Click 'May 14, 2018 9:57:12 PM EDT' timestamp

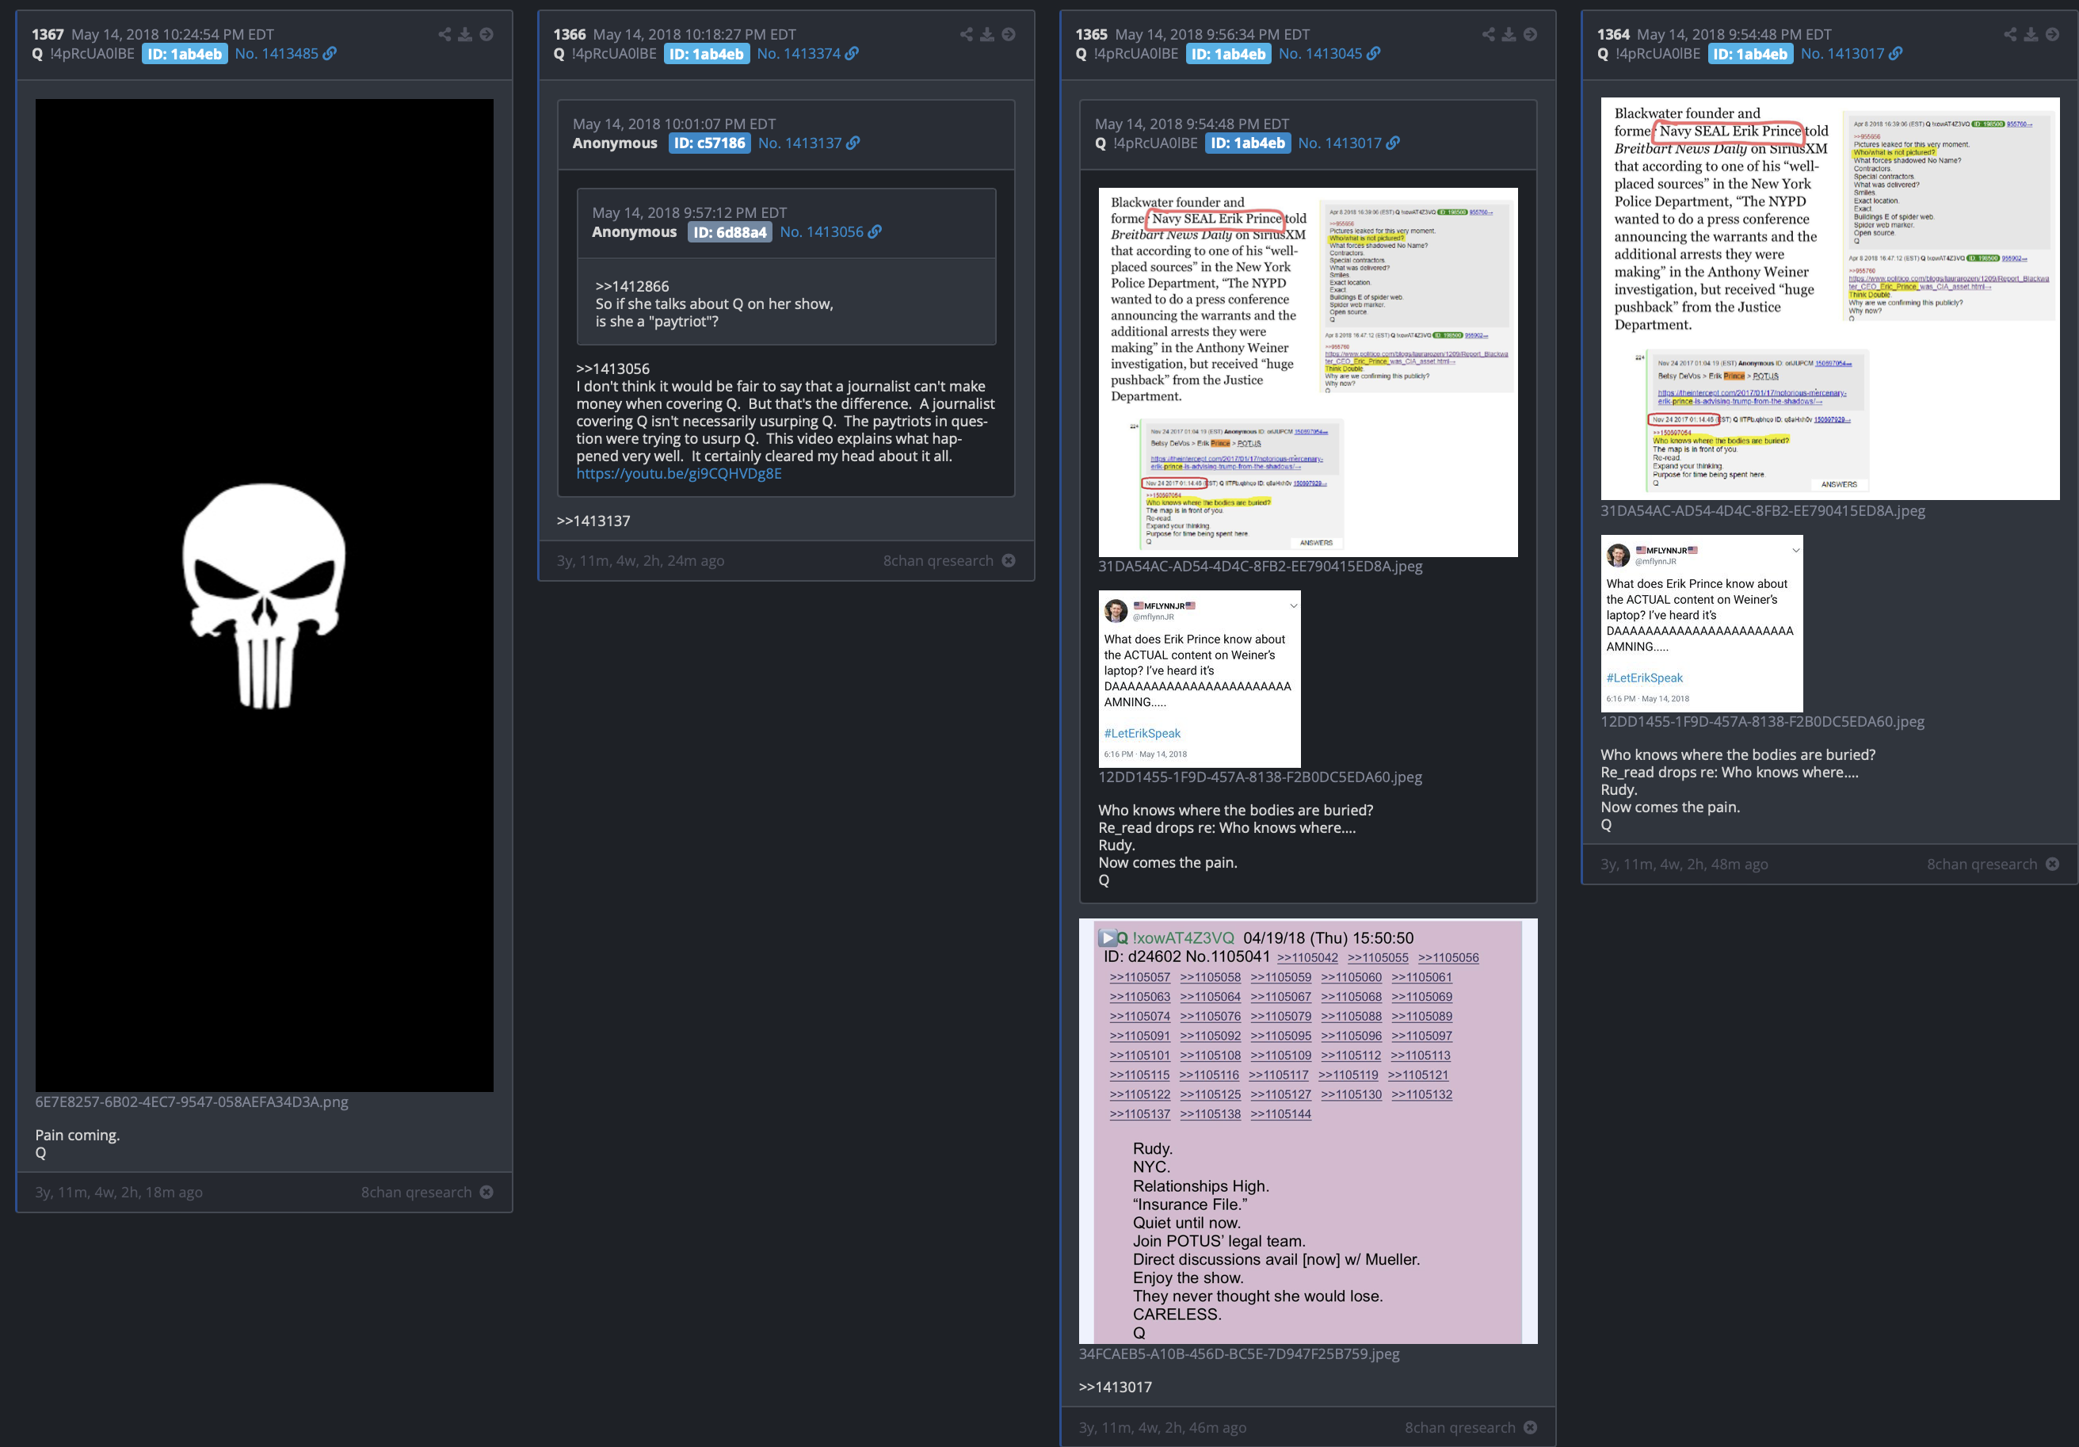[x=689, y=213]
